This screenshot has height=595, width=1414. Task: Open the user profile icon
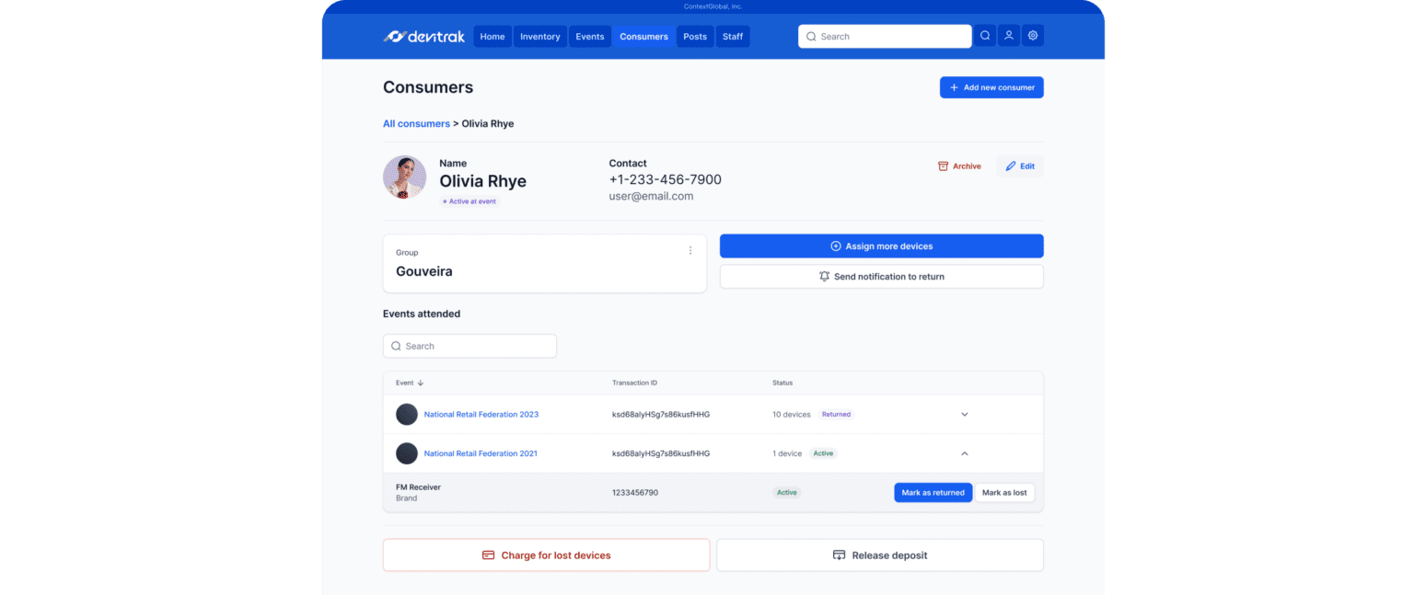tap(1009, 37)
